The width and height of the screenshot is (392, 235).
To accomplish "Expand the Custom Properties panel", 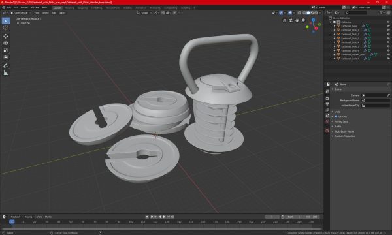I will (x=344, y=136).
